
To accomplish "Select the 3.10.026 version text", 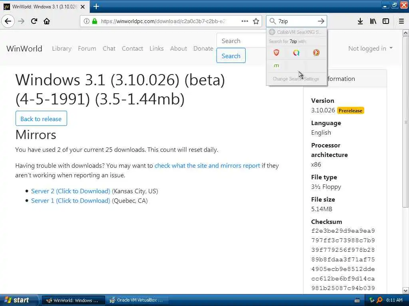I will point(323,110).
